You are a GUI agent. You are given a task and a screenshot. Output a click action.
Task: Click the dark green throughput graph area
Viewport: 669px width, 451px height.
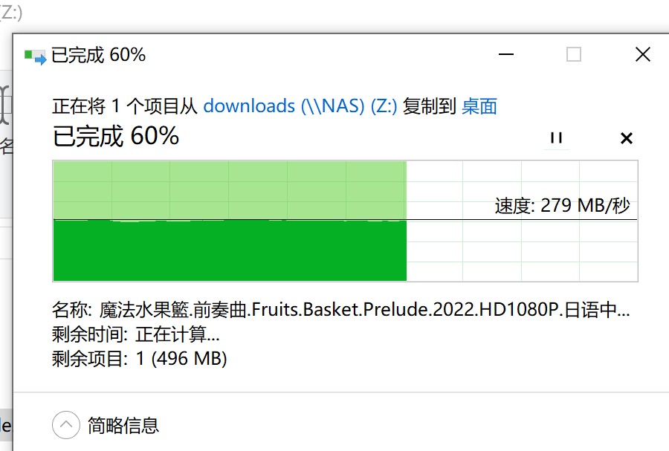[230, 250]
